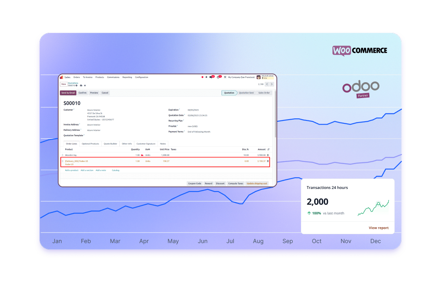Open the Reporting menu
441x282 pixels.
point(127,77)
